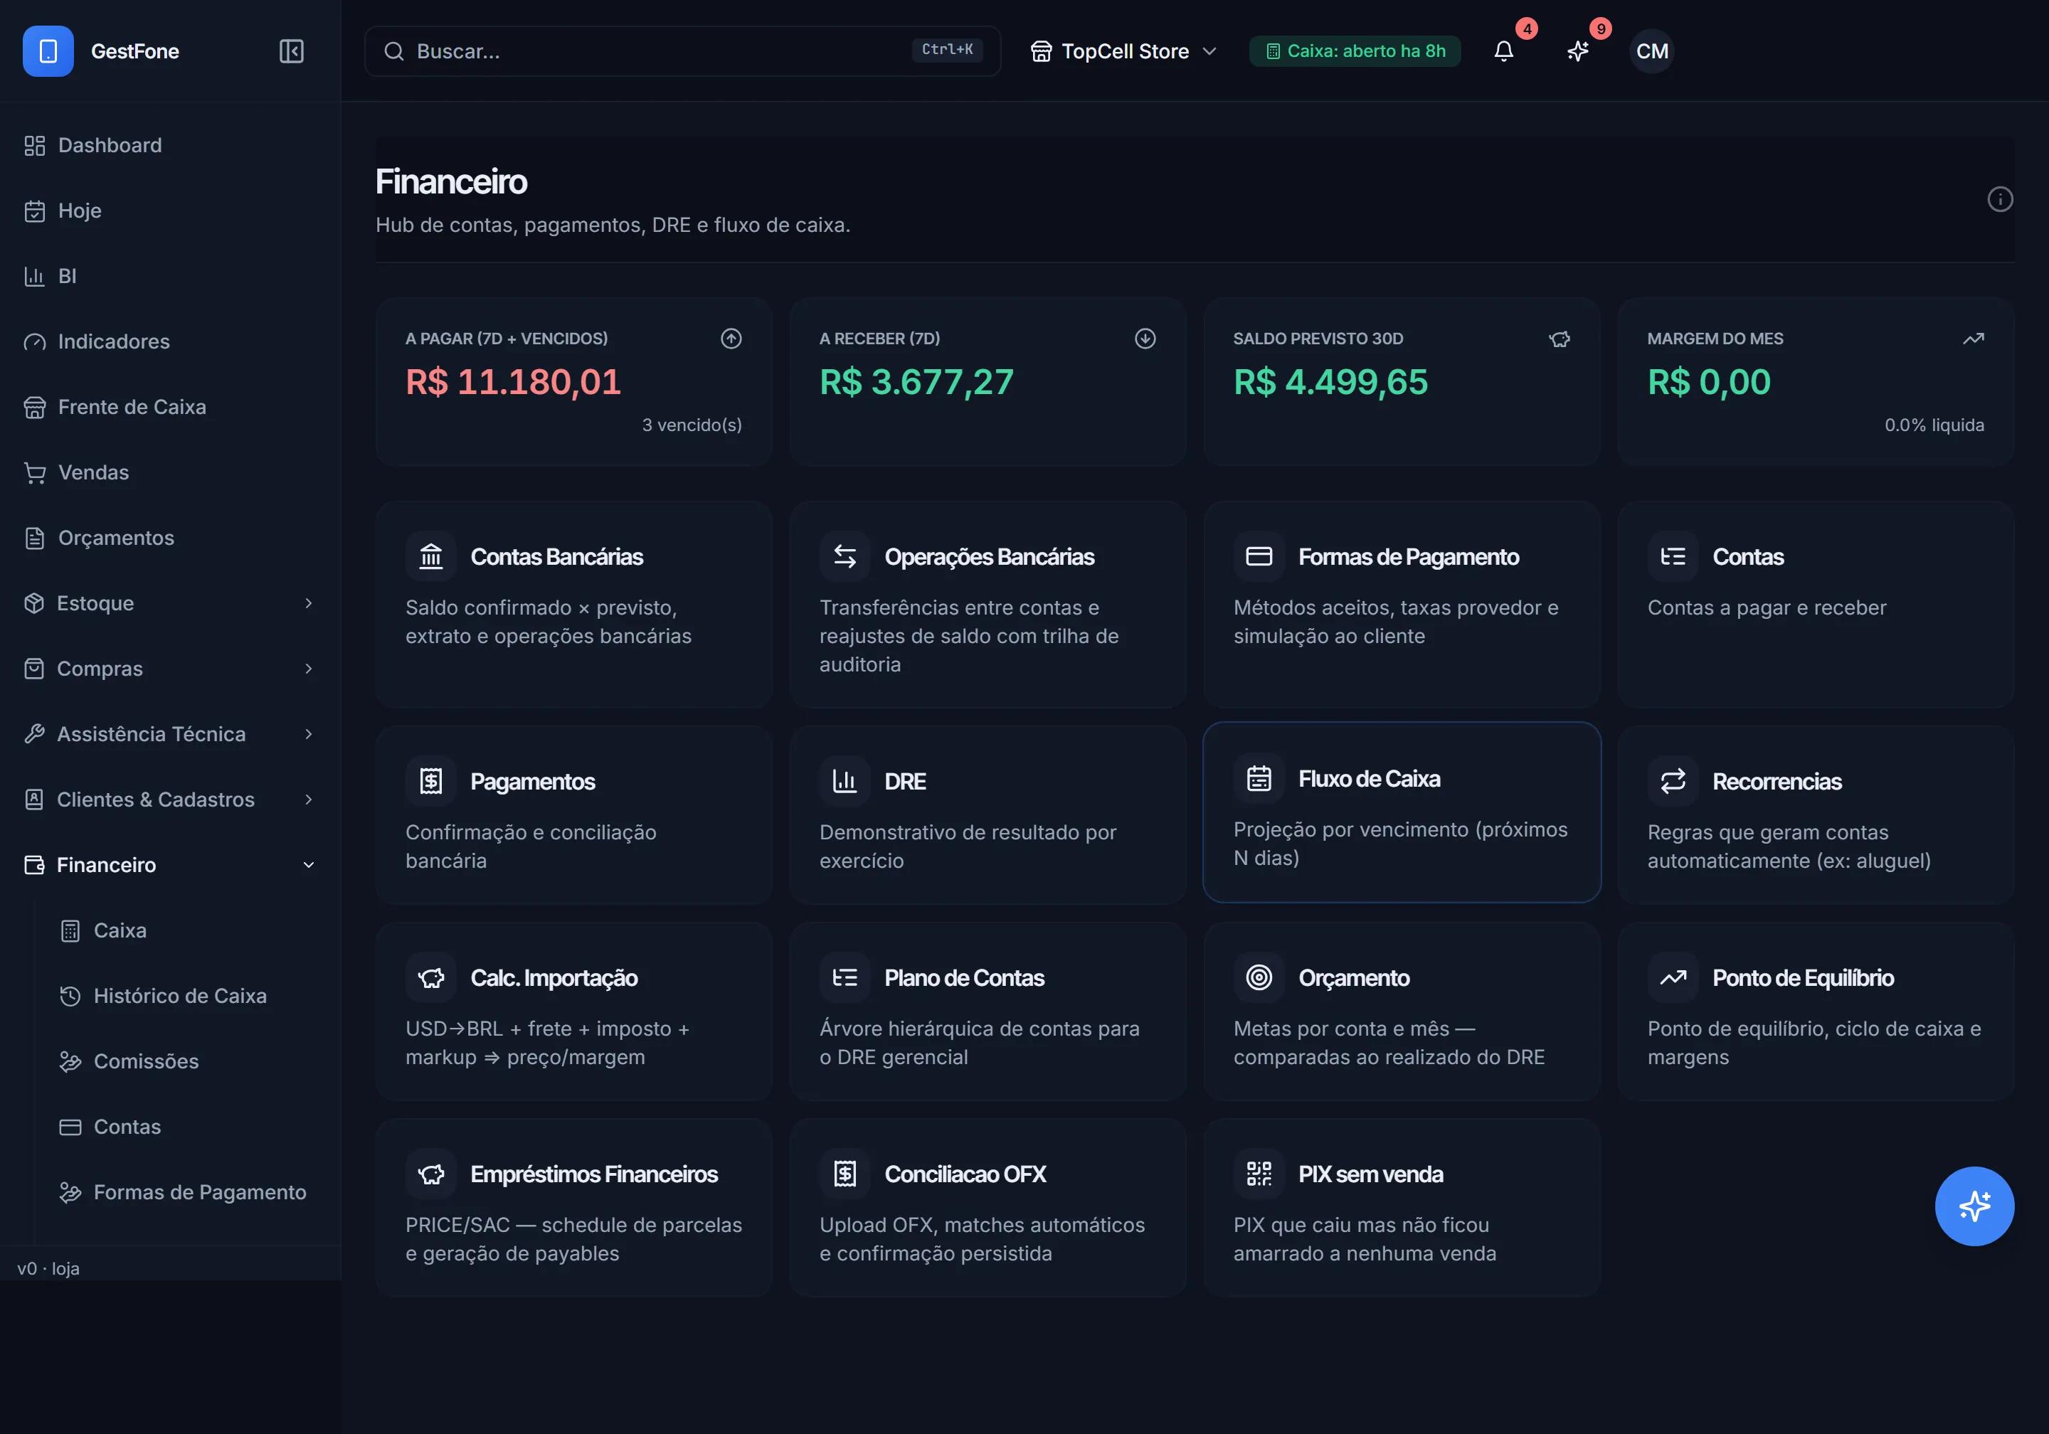
Task: Open the TopCell Store selector dropdown
Action: point(1123,51)
